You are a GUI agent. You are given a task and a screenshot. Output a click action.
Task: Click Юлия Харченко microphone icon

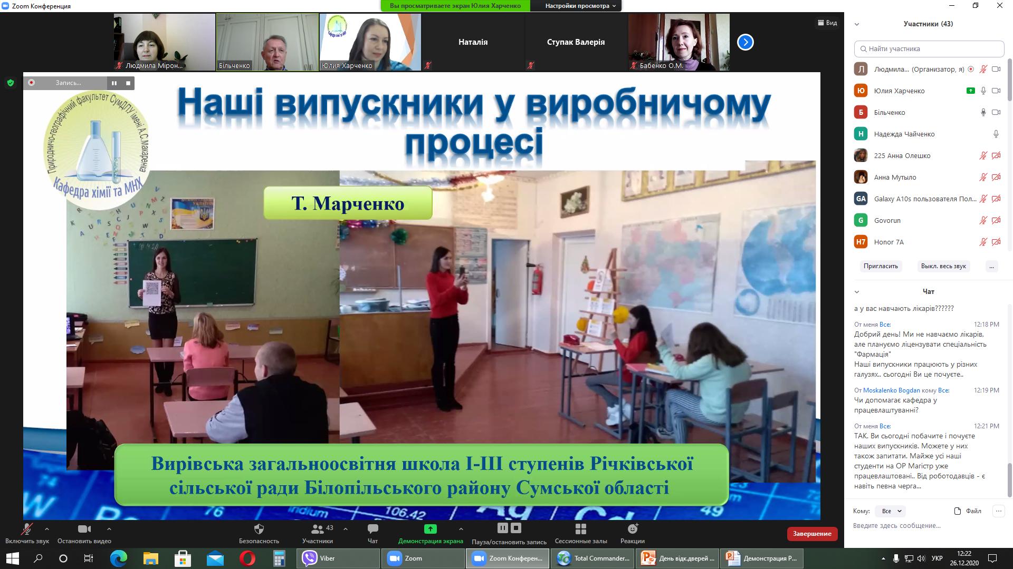[x=983, y=91]
